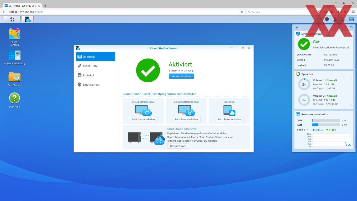Click Volume 1 (Normal) label
The height and width of the screenshot is (201, 357).
325,80
